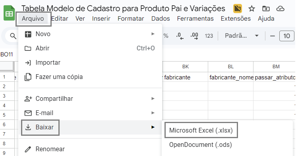
Task: Choose Microsoft Excel (.xlsx) download
Action: tap(201, 130)
